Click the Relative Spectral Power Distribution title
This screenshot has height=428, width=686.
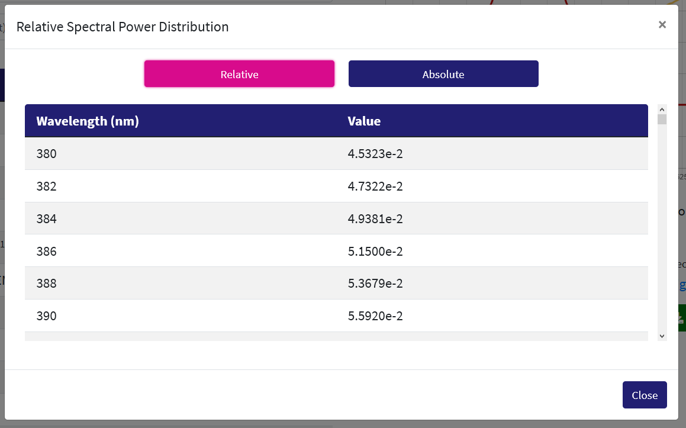[x=123, y=27]
